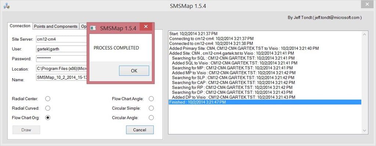The height and width of the screenshot is (146, 376).
Task: Click the disabled Draw button
Action: 26,130
